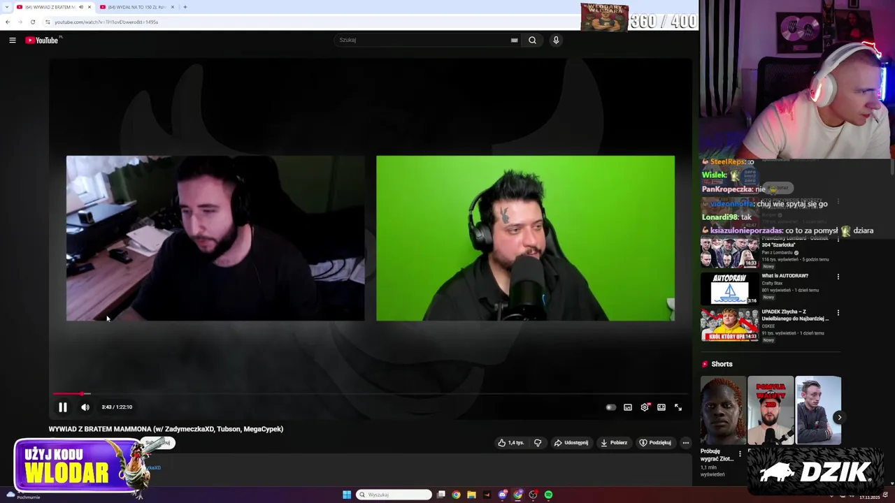
Task: Open the YouTube hamburger guide menu
Action: 12,40
